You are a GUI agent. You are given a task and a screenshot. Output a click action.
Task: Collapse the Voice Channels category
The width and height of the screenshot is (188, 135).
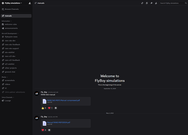click(x=8, y=97)
